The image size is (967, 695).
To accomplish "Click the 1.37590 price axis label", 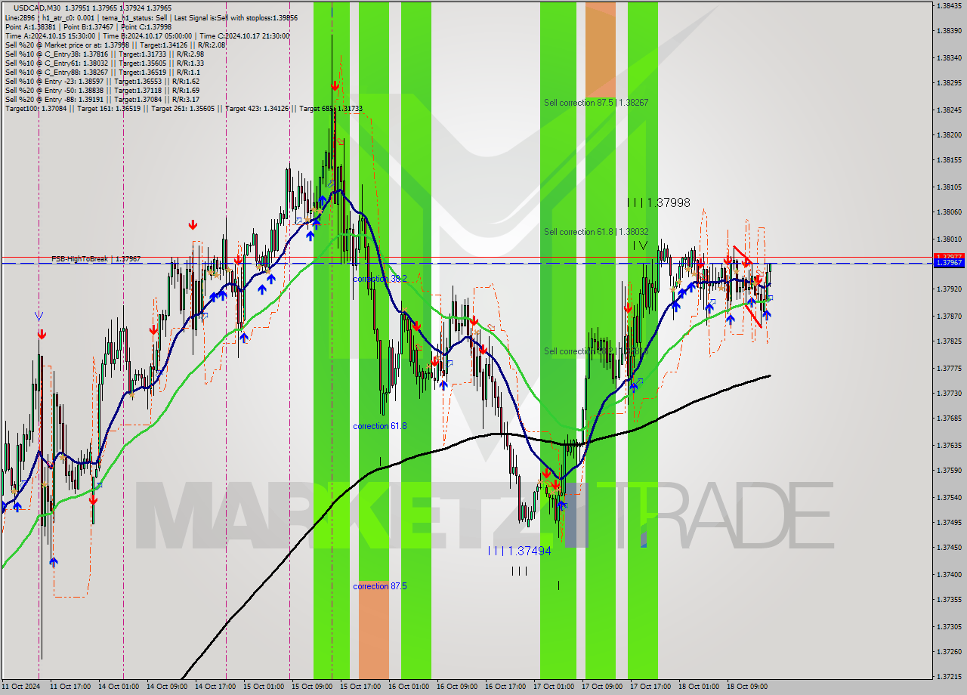I will (x=948, y=470).
